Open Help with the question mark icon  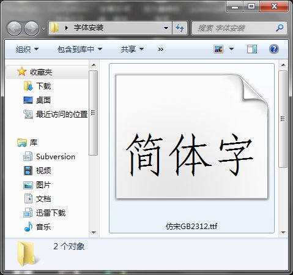[274, 49]
